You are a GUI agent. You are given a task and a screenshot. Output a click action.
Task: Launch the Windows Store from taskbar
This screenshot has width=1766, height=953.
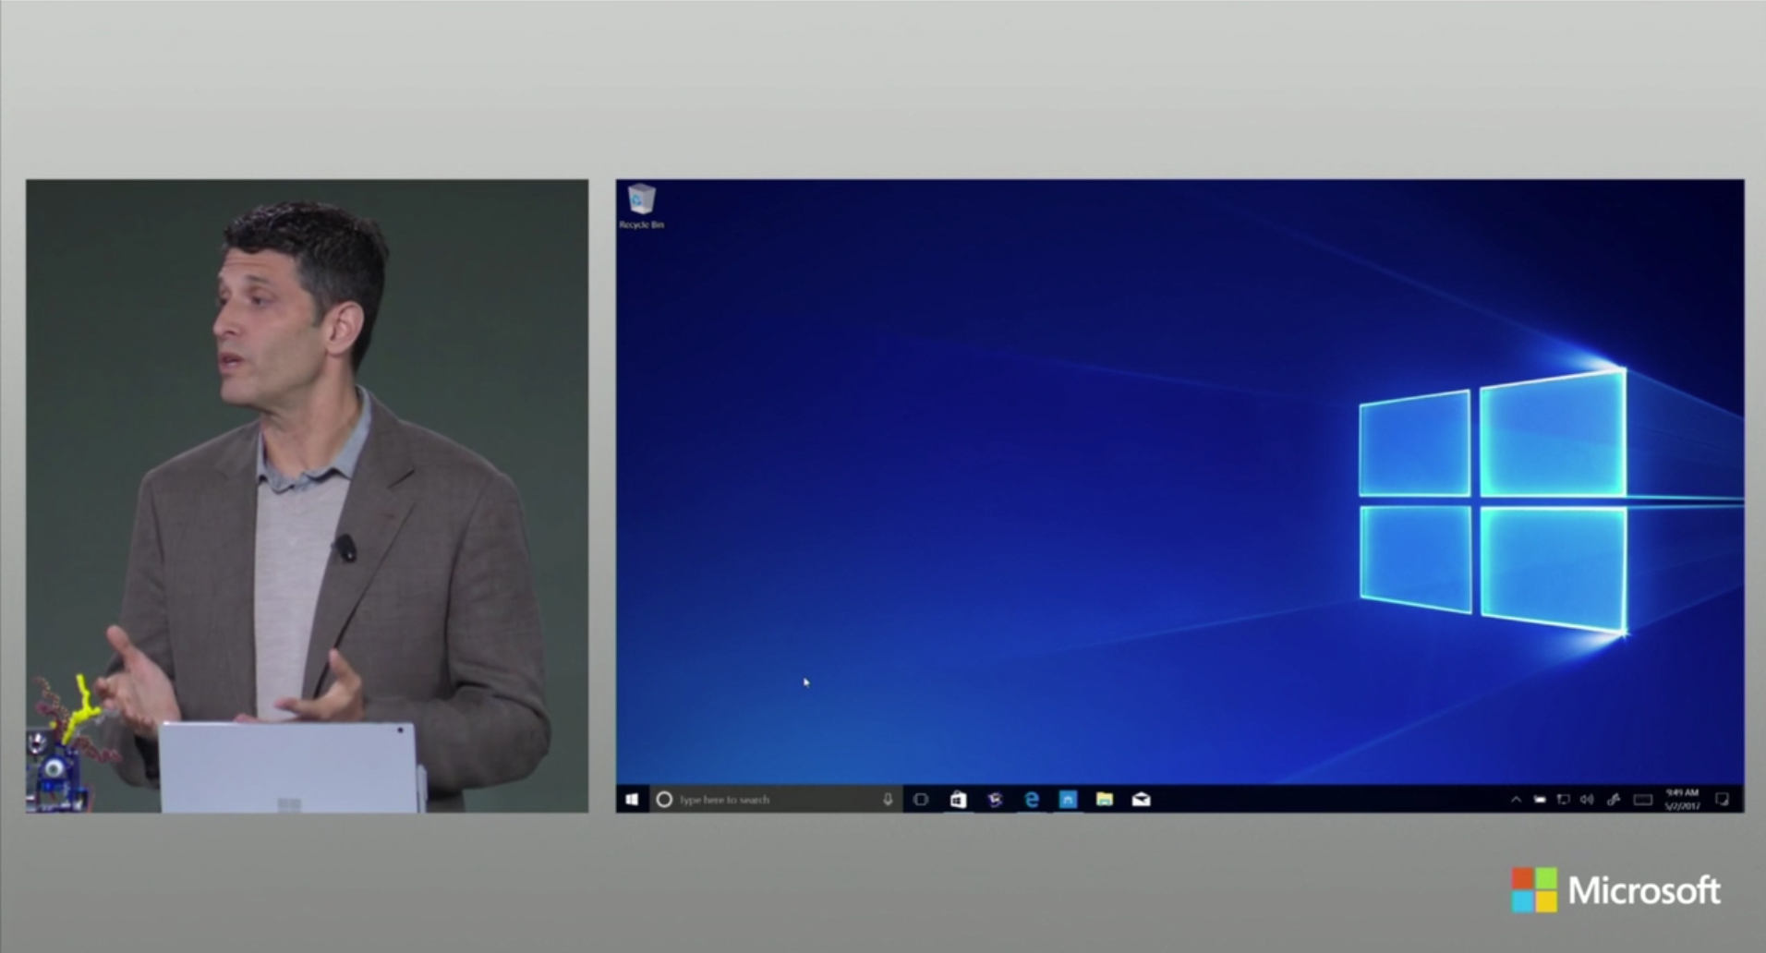(x=958, y=800)
